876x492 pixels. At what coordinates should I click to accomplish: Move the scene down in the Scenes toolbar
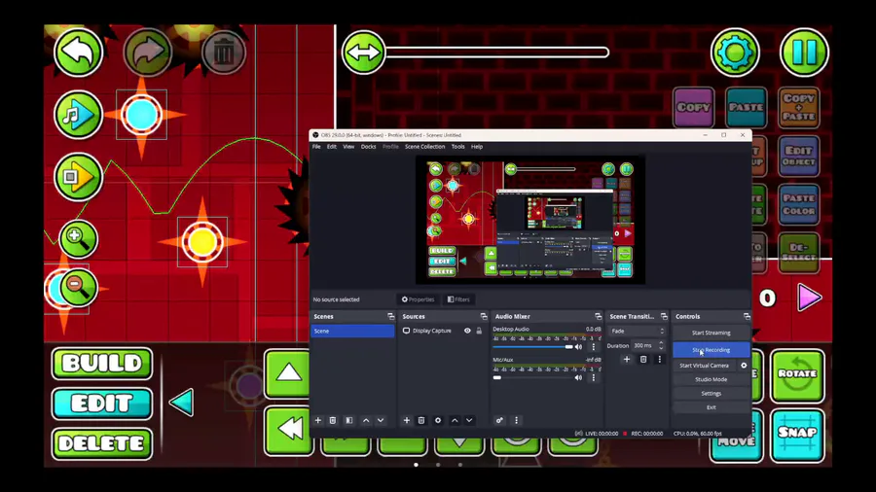(381, 421)
